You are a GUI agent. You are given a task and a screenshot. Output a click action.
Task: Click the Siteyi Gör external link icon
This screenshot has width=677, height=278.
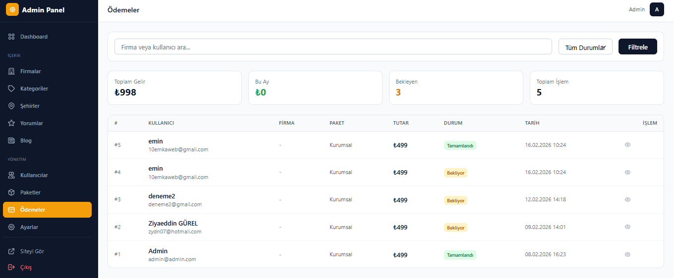[x=11, y=251]
